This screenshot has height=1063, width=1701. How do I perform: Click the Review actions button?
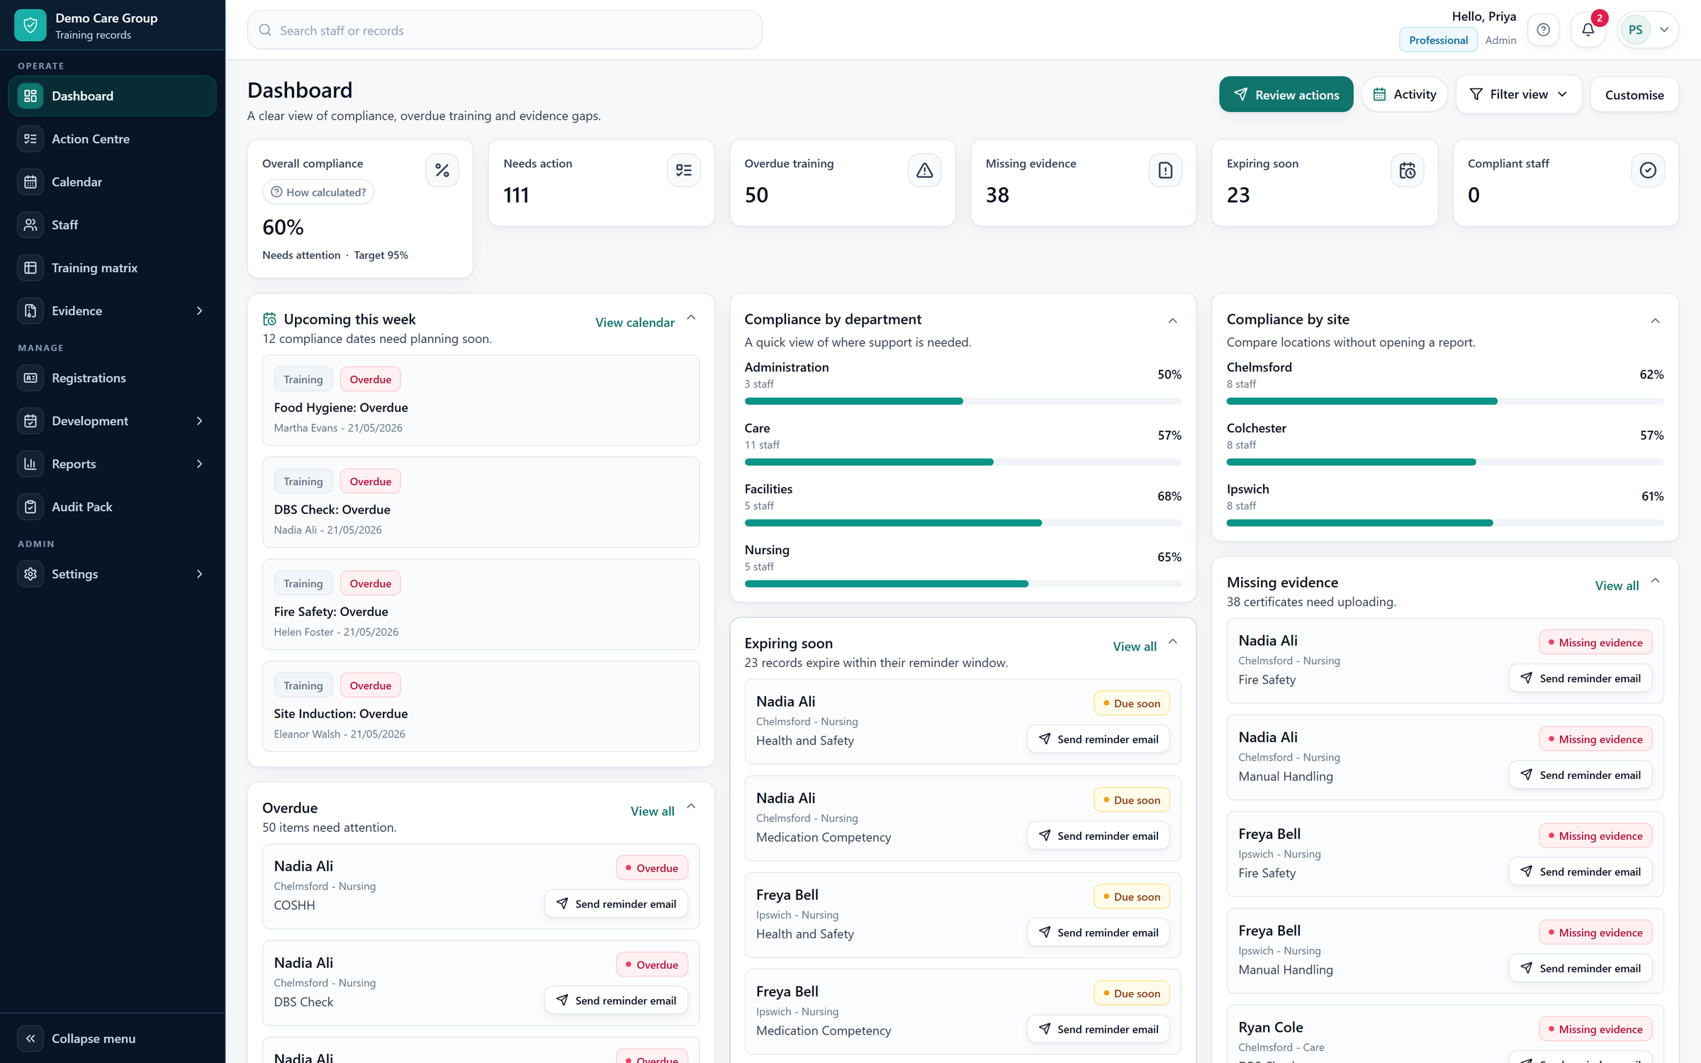[1286, 94]
